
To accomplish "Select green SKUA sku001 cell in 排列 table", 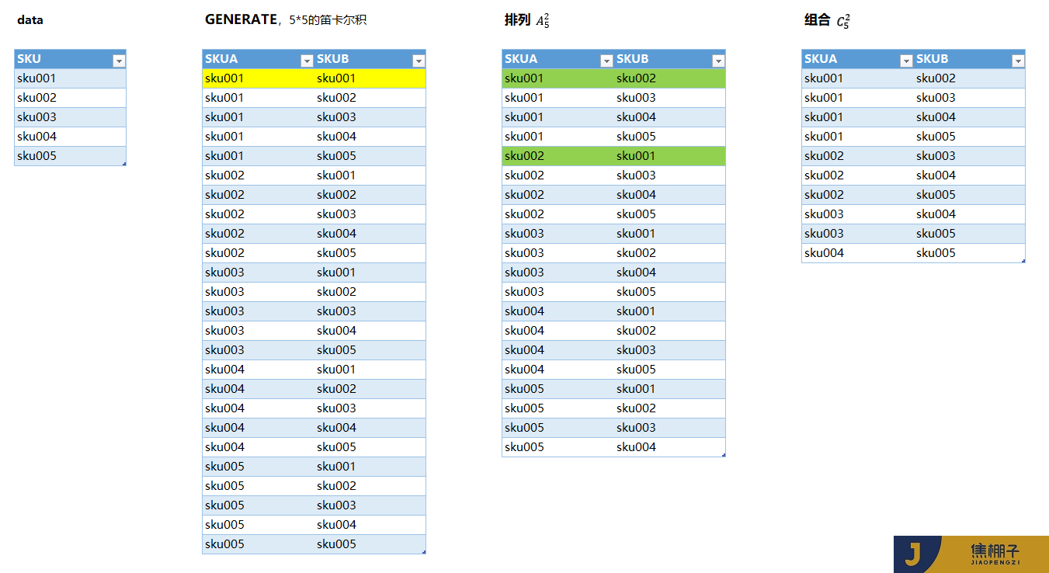I will click(x=557, y=78).
